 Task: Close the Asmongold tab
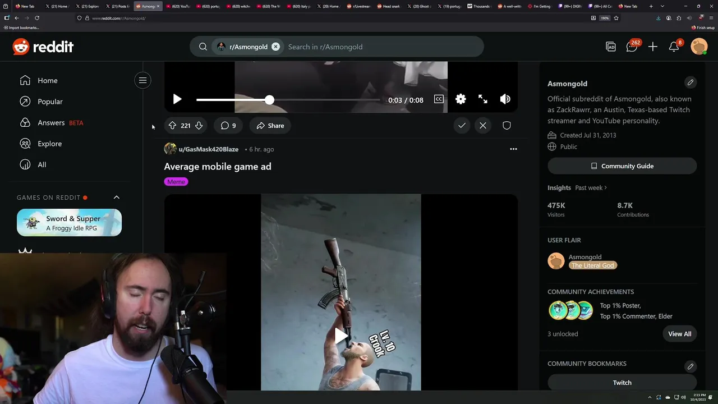click(x=158, y=6)
